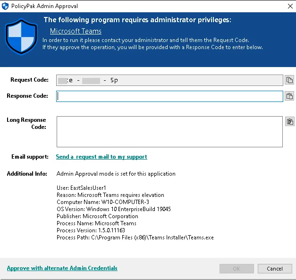Paste into Response Code using clipboard icon
Viewport: 296px width, 280px height.
(x=289, y=96)
